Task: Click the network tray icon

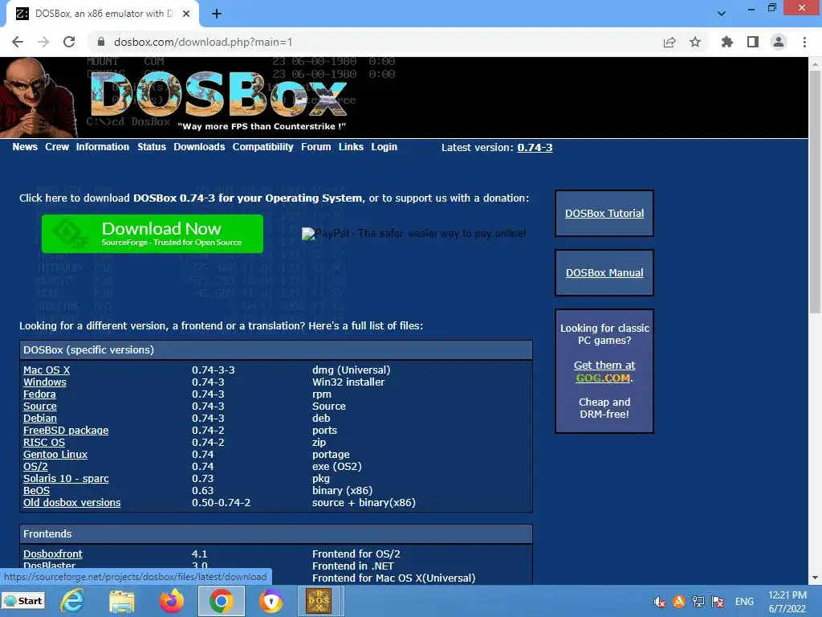Action: point(698,602)
